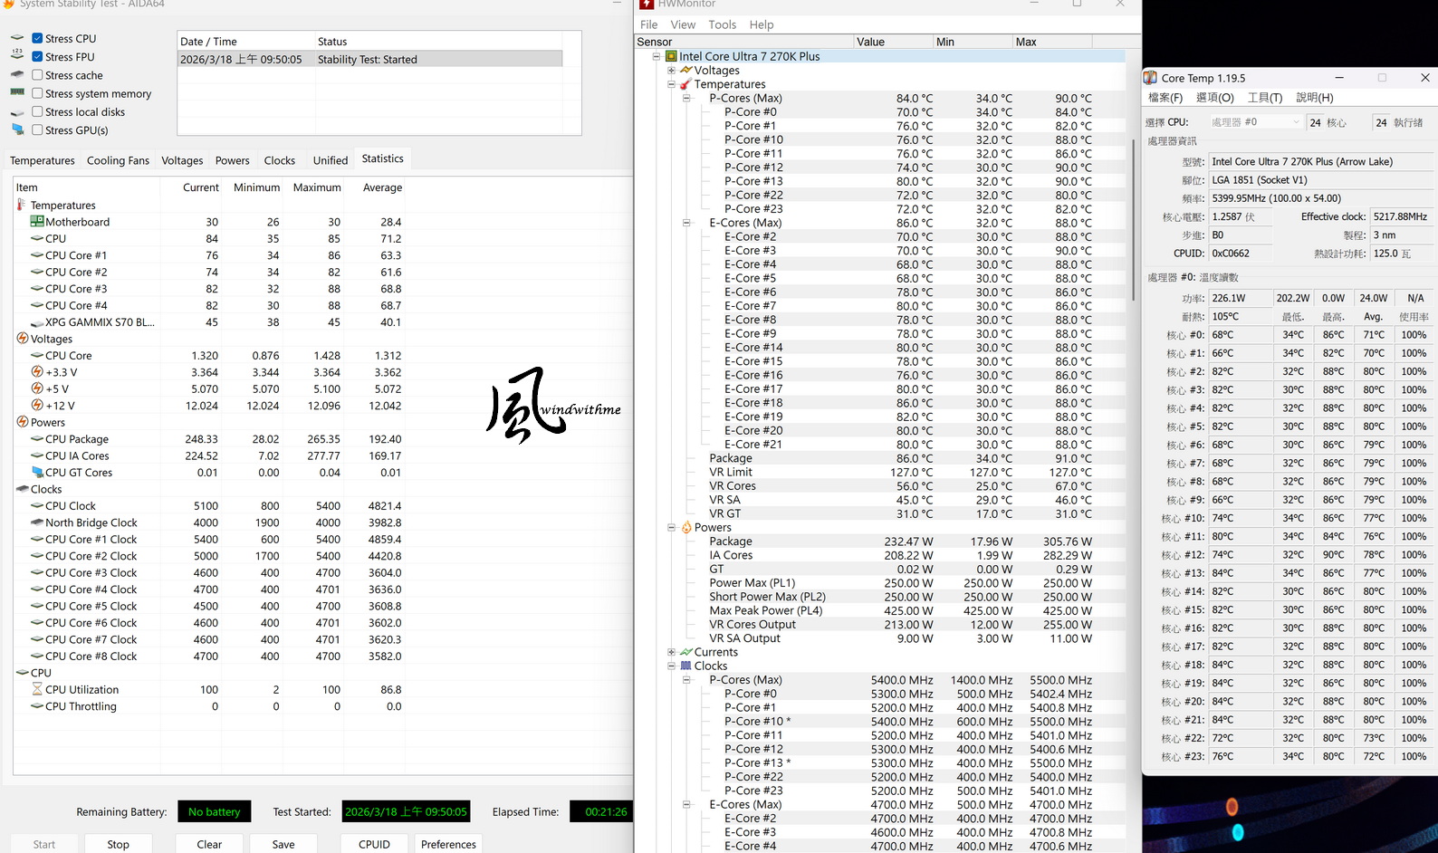Image resolution: width=1438 pixels, height=853 pixels.
Task: Click the Motherboard temperature sensor icon
Action: 37,222
